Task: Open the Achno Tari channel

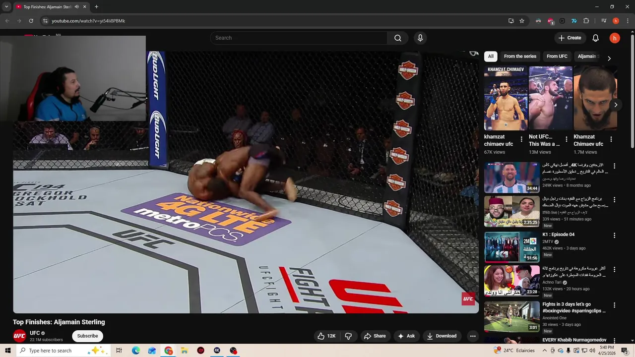Action: 552,282
